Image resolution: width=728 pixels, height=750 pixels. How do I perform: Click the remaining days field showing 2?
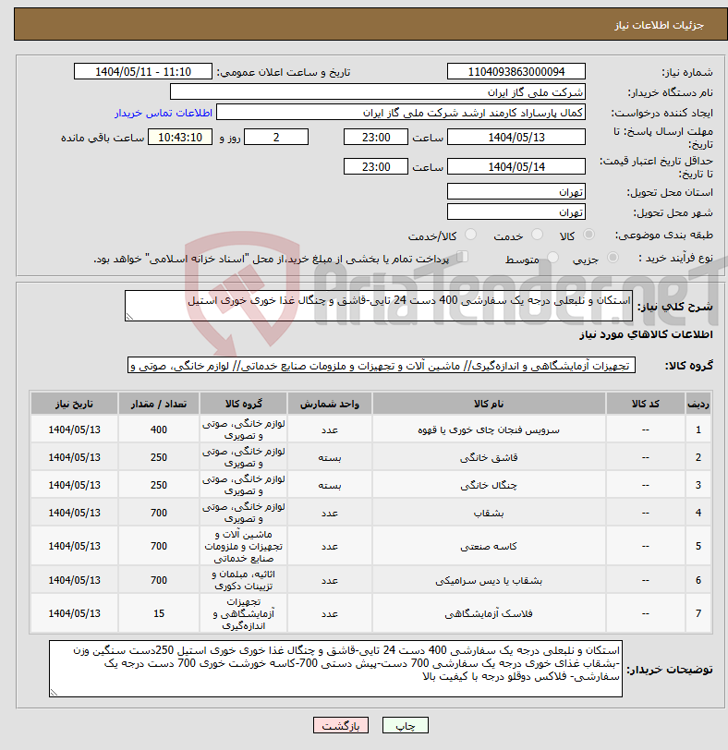tap(276, 138)
